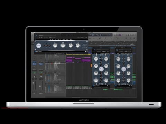
Task: Click elysia logo in right EQ plugin
Action: pyautogui.click(x=123, y=69)
